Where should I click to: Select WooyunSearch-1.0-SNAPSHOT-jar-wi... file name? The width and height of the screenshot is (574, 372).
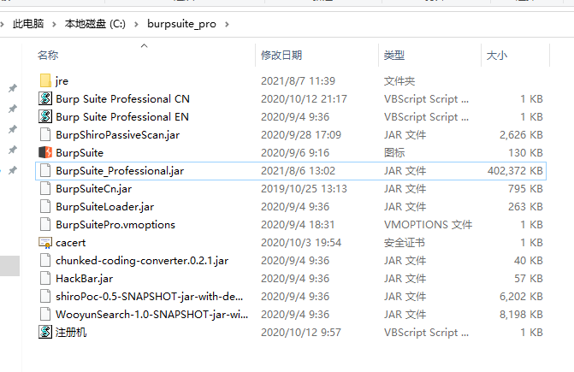[x=152, y=314]
